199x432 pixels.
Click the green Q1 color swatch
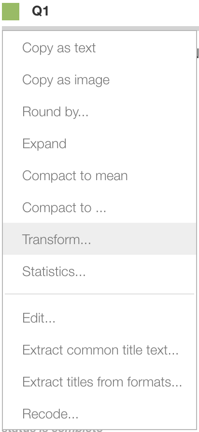click(11, 12)
